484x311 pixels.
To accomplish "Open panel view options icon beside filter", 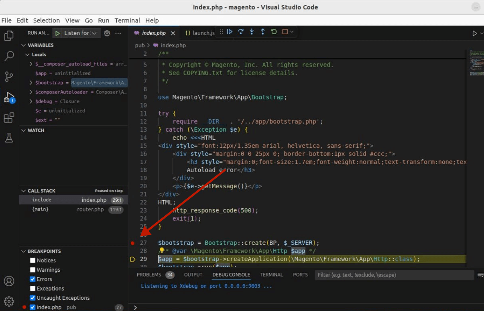I will pos(480,275).
